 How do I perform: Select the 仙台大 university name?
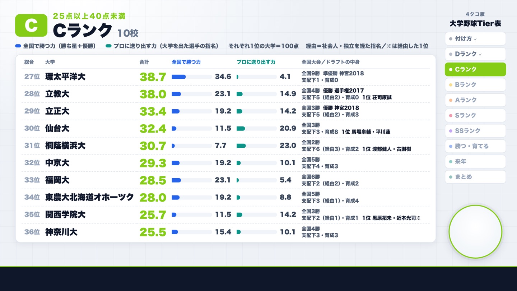point(57,129)
